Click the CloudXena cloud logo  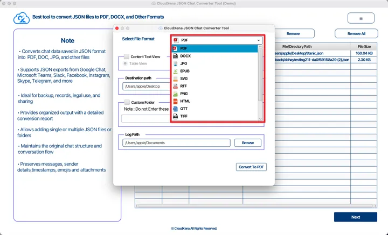21,19
